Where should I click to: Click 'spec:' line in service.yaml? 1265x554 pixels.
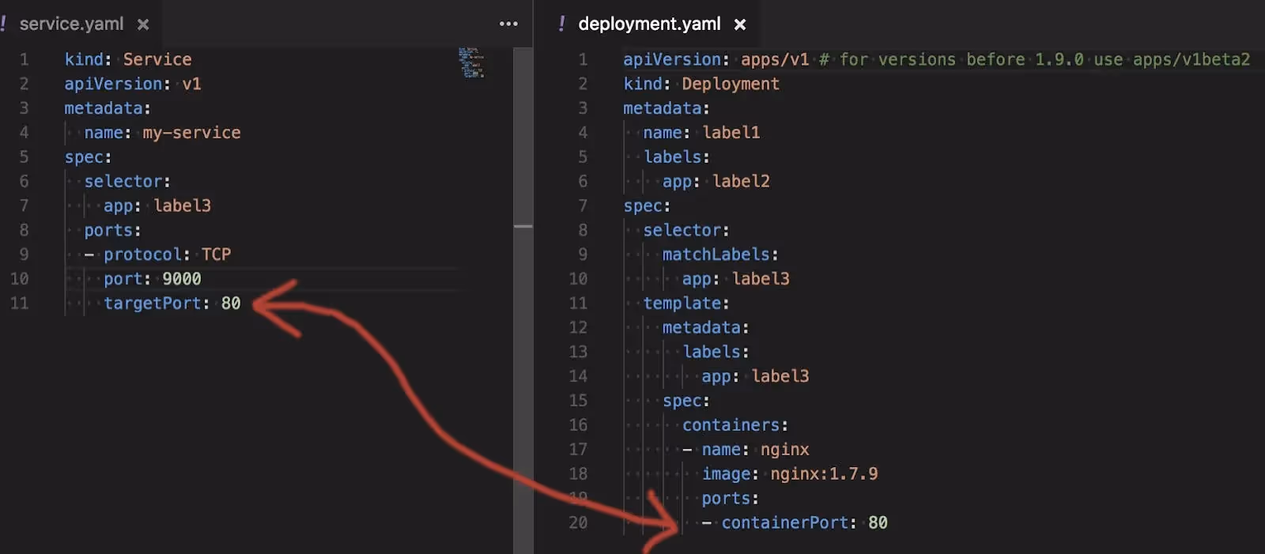(89, 157)
